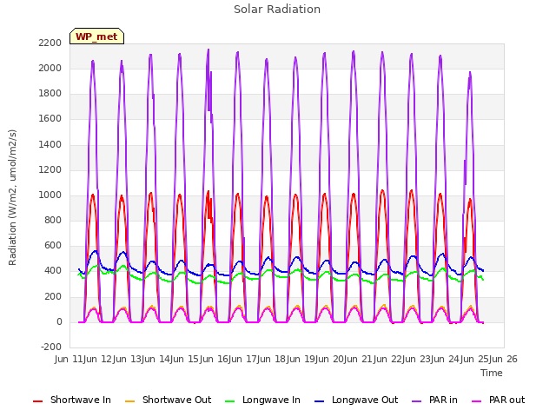Click the red Shortwave In legend swatch
Viewport: 556px width, 417px height.
(x=37, y=401)
